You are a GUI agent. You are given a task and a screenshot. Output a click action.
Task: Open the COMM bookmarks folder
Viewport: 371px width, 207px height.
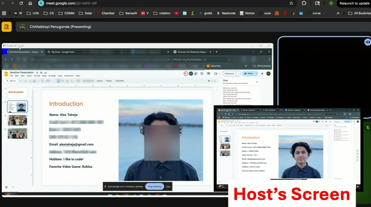point(66,13)
